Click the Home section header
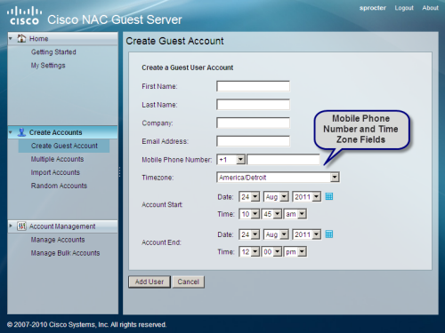Screen dimensions: 445x333 [62, 38]
